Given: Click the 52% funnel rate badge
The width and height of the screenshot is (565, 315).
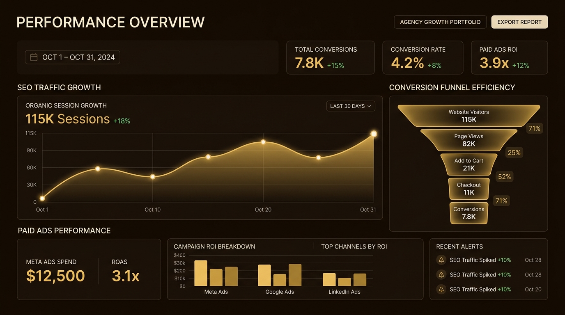Looking at the screenshot, I should click(504, 177).
